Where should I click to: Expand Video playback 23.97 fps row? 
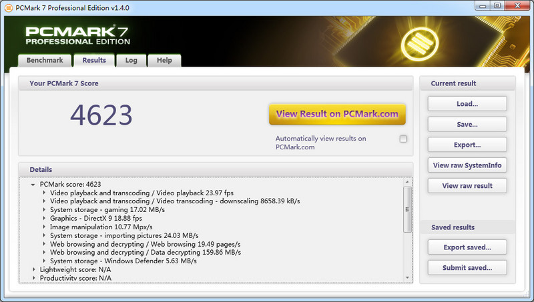click(x=44, y=193)
